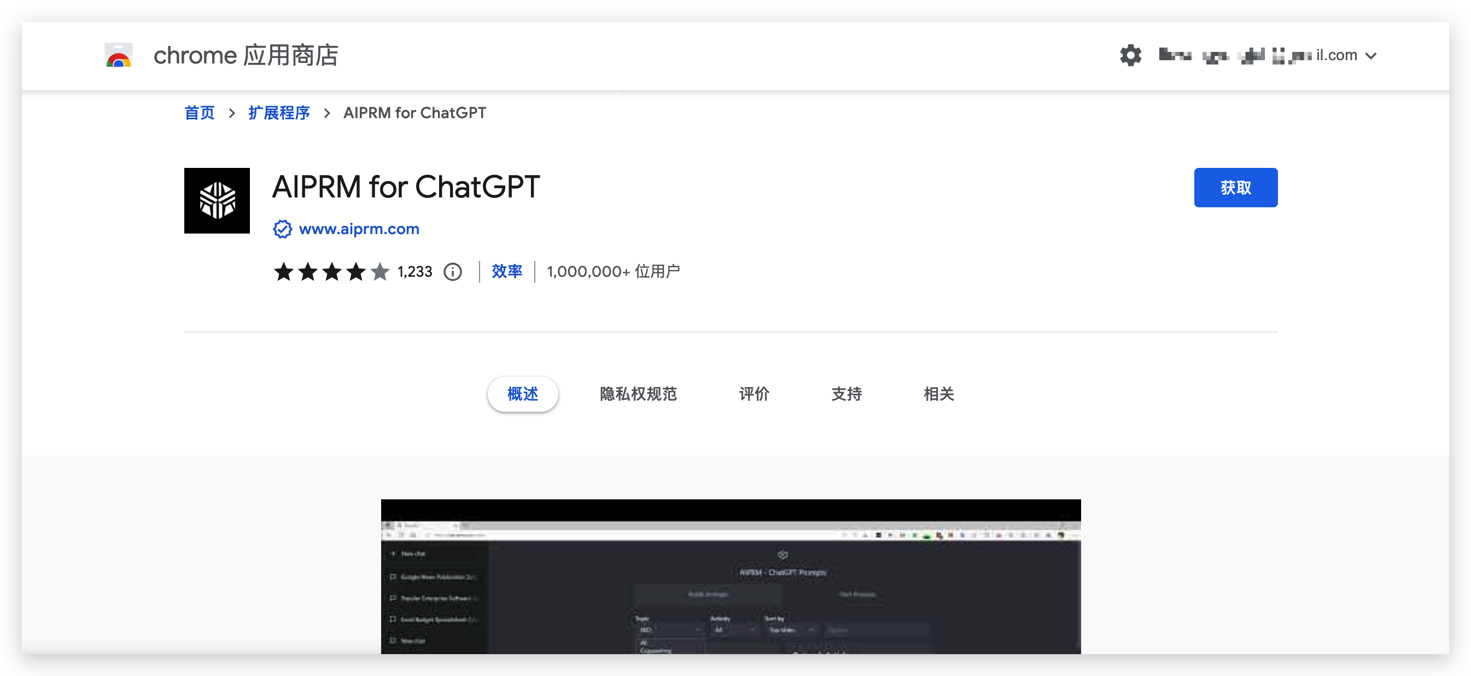Open the 相关 tab
Image resolution: width=1471 pixels, height=676 pixels.
[939, 394]
